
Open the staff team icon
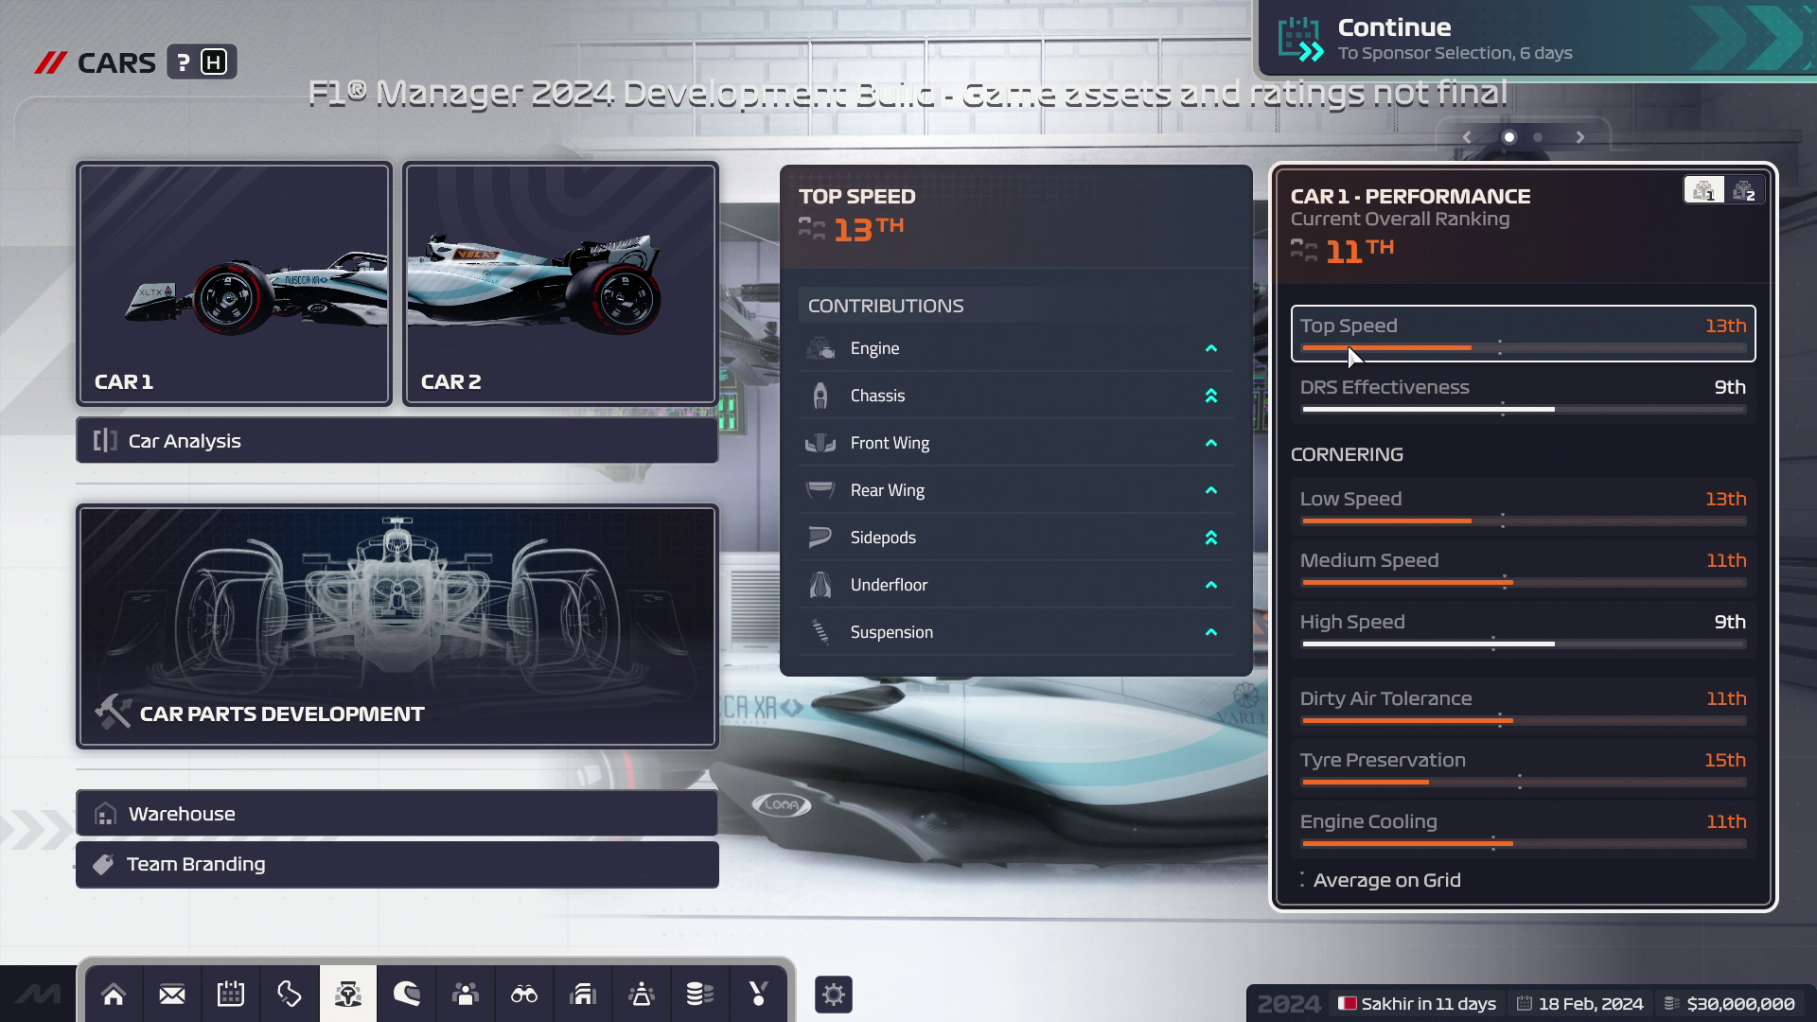coord(466,995)
